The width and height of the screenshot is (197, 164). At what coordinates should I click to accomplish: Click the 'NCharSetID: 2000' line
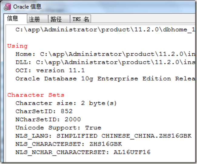click(48, 120)
